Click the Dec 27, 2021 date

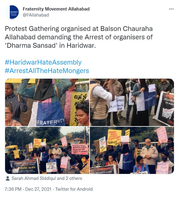38,189
